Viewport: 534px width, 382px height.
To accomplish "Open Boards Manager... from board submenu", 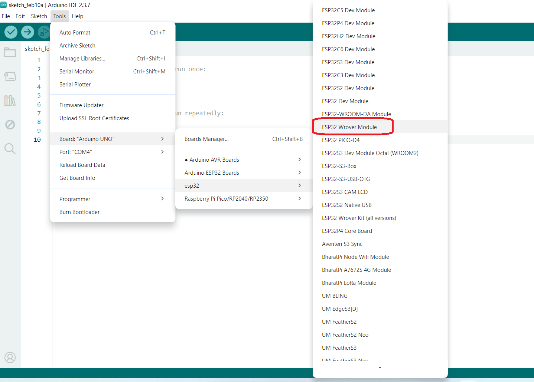I will [x=244, y=139].
